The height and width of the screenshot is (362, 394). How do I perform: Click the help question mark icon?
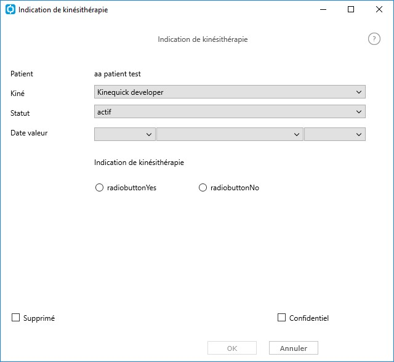[374, 39]
